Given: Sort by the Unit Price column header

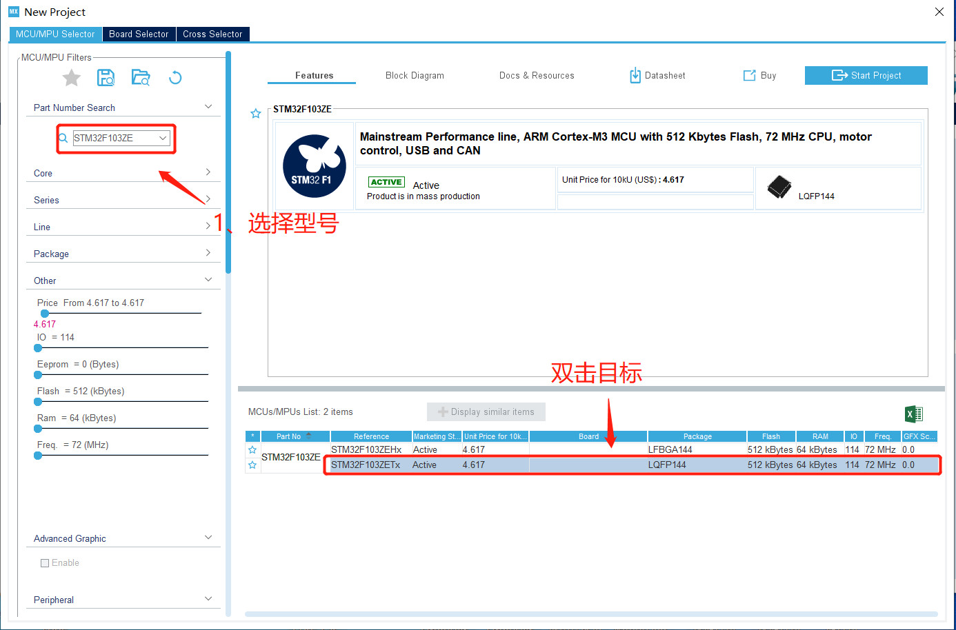Looking at the screenshot, I should click(x=495, y=436).
